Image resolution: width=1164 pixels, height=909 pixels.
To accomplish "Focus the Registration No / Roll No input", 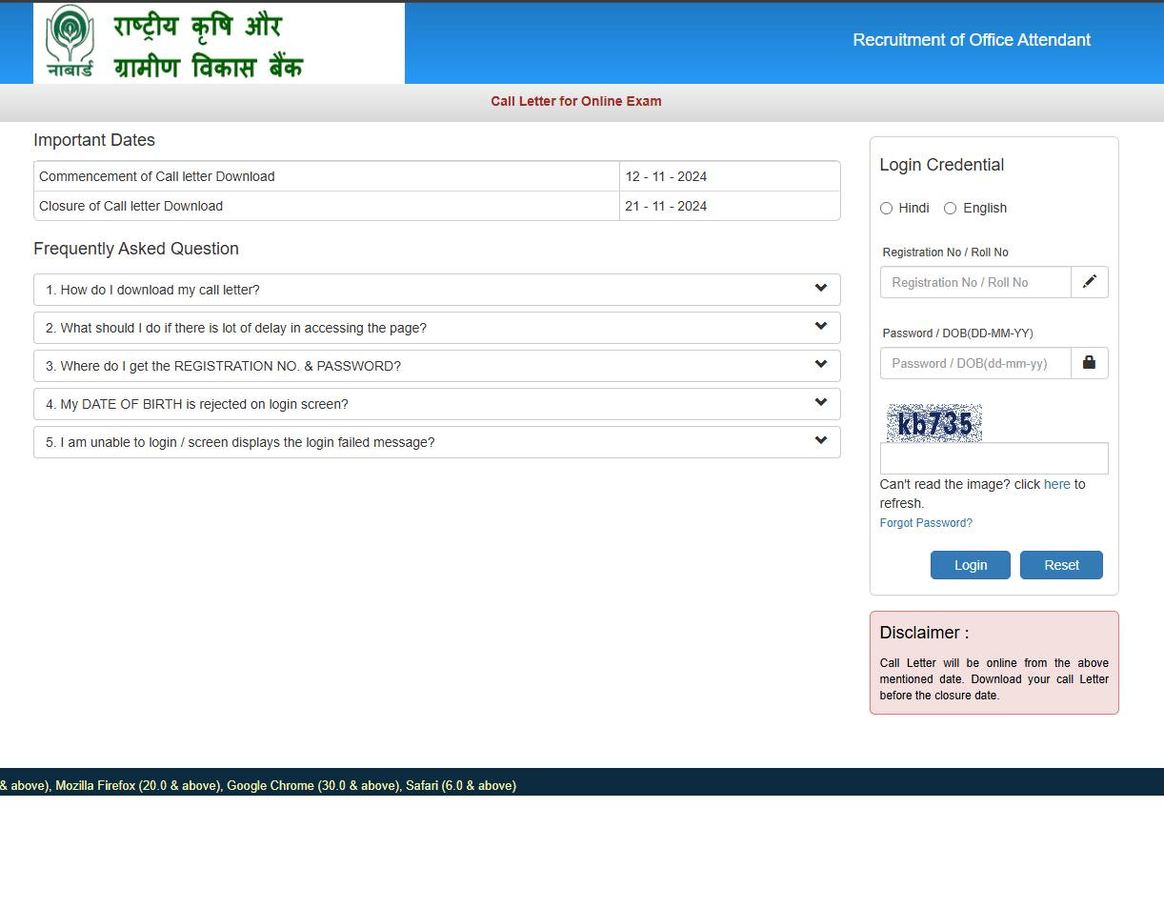I will click(975, 282).
